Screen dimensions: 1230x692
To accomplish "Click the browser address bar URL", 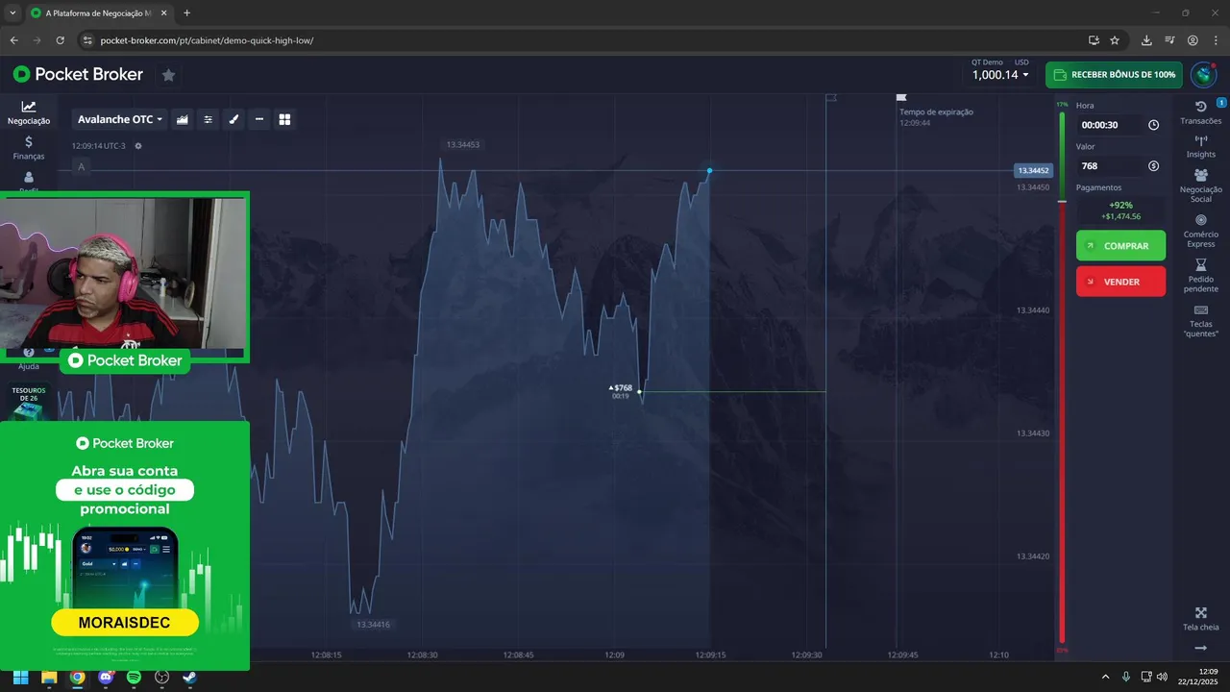I will coord(207,40).
